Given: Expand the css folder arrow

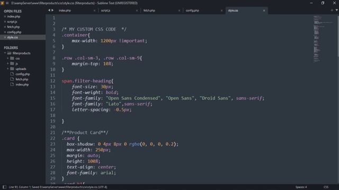Looking at the screenshot, I should click(x=8, y=59).
